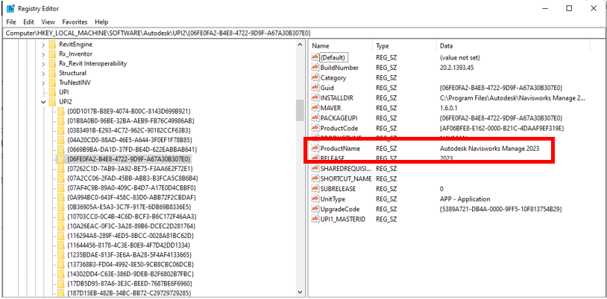Select key {01B8A0B0-96BE-32BA-AEB9-FB76C49986AB}
607x299 pixels.
tap(130, 121)
